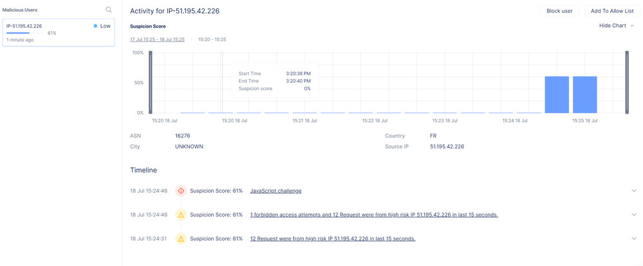Click the blue Low severity dot indicator
Viewport: 643px width, 266px height.
(96, 26)
